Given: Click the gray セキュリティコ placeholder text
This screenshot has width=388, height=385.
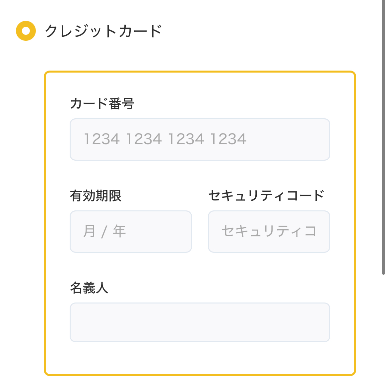Looking at the screenshot, I should click(x=269, y=231).
